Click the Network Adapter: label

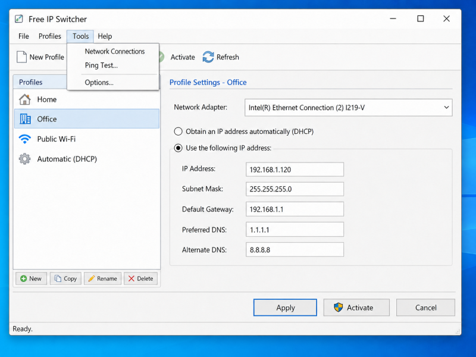tap(201, 107)
